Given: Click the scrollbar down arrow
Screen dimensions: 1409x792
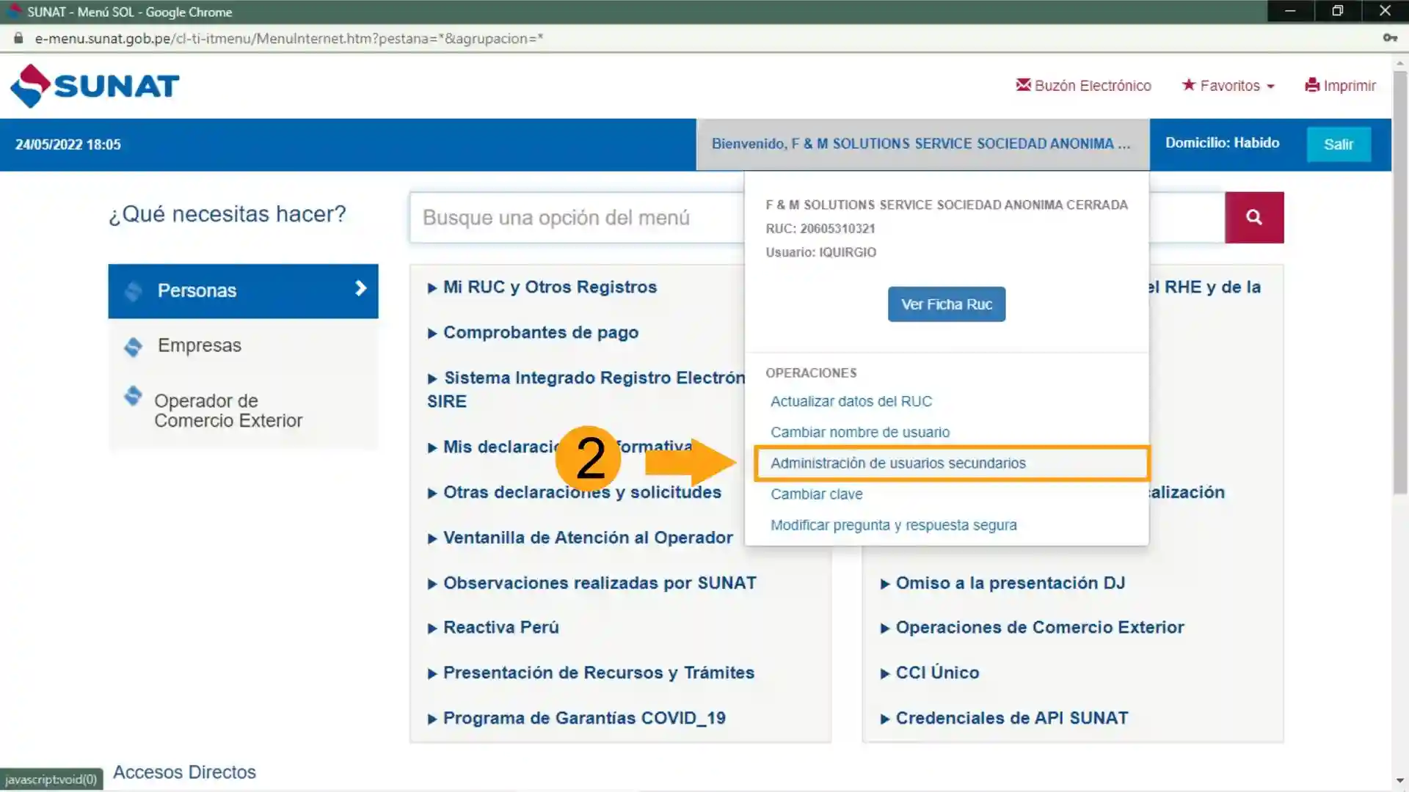Looking at the screenshot, I should [1400, 781].
